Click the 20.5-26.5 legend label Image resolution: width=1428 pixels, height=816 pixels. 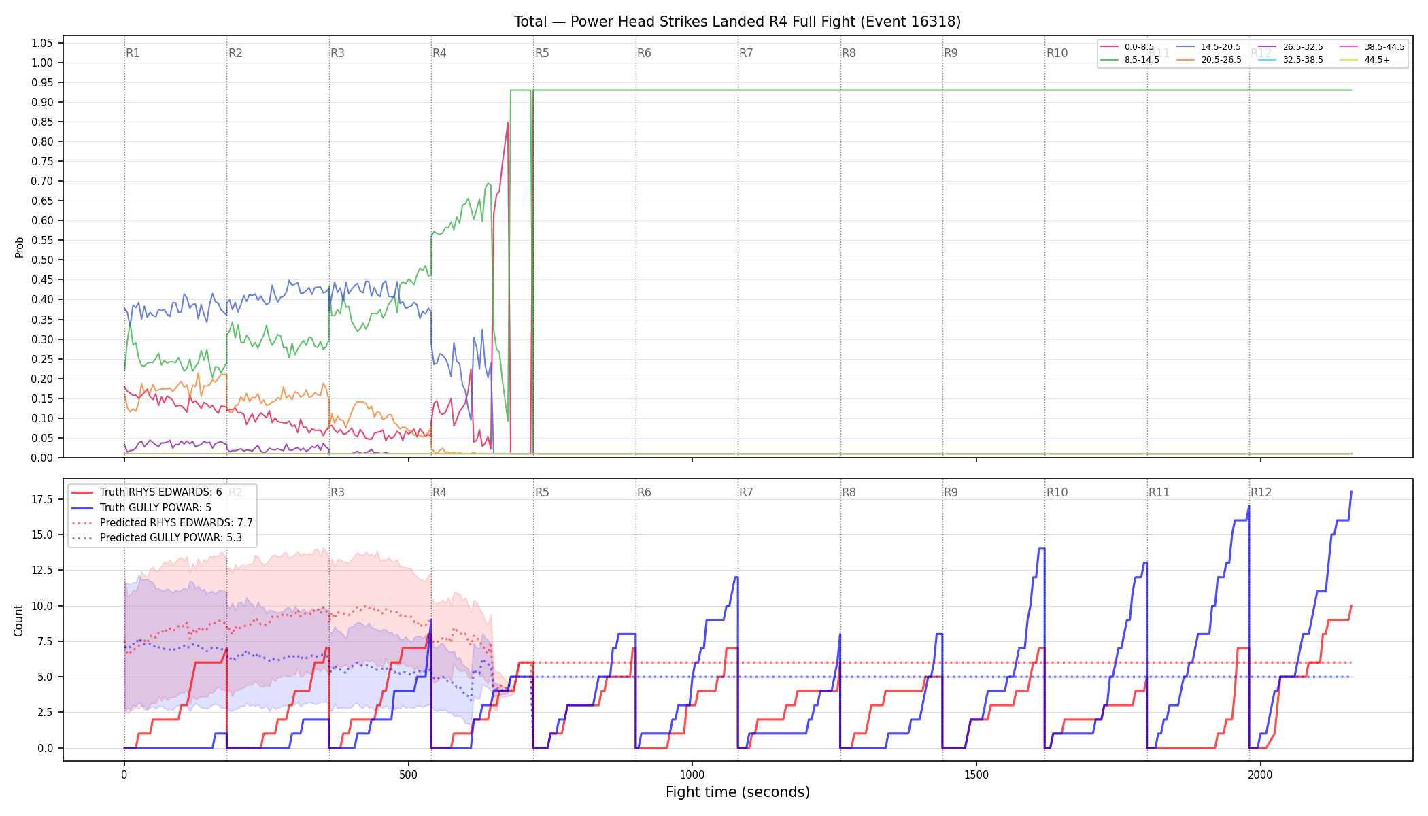[1221, 60]
